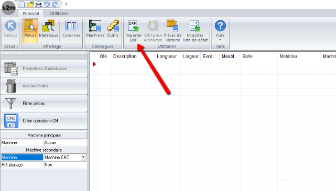The height and width of the screenshot is (191, 336).
Task: Click the Aucun machine value
Action: 66,142
